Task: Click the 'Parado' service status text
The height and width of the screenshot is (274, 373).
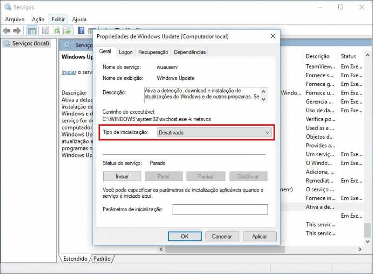Action: (157, 163)
